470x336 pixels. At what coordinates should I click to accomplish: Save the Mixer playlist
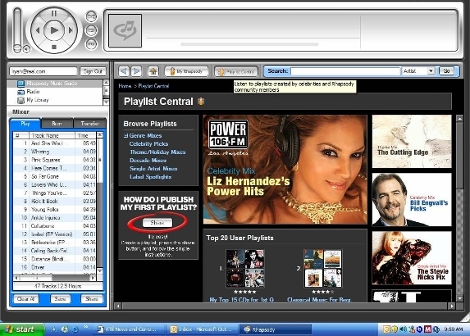(60, 299)
